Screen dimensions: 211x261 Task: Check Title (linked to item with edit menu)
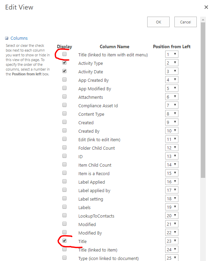click(x=64, y=54)
